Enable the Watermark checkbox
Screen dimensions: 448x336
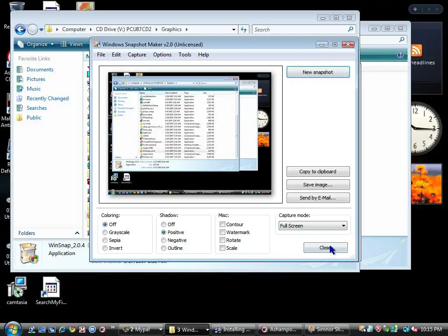(222, 232)
